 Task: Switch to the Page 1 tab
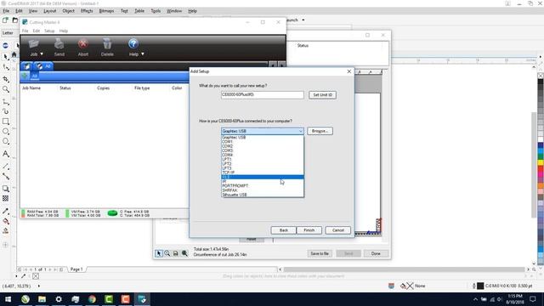(76, 269)
